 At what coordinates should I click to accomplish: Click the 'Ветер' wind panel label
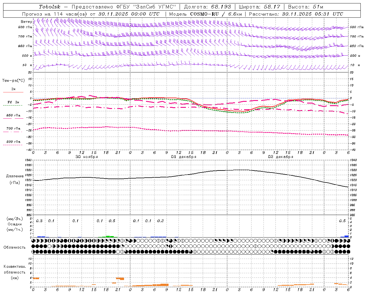pyautogui.click(x=26, y=22)
